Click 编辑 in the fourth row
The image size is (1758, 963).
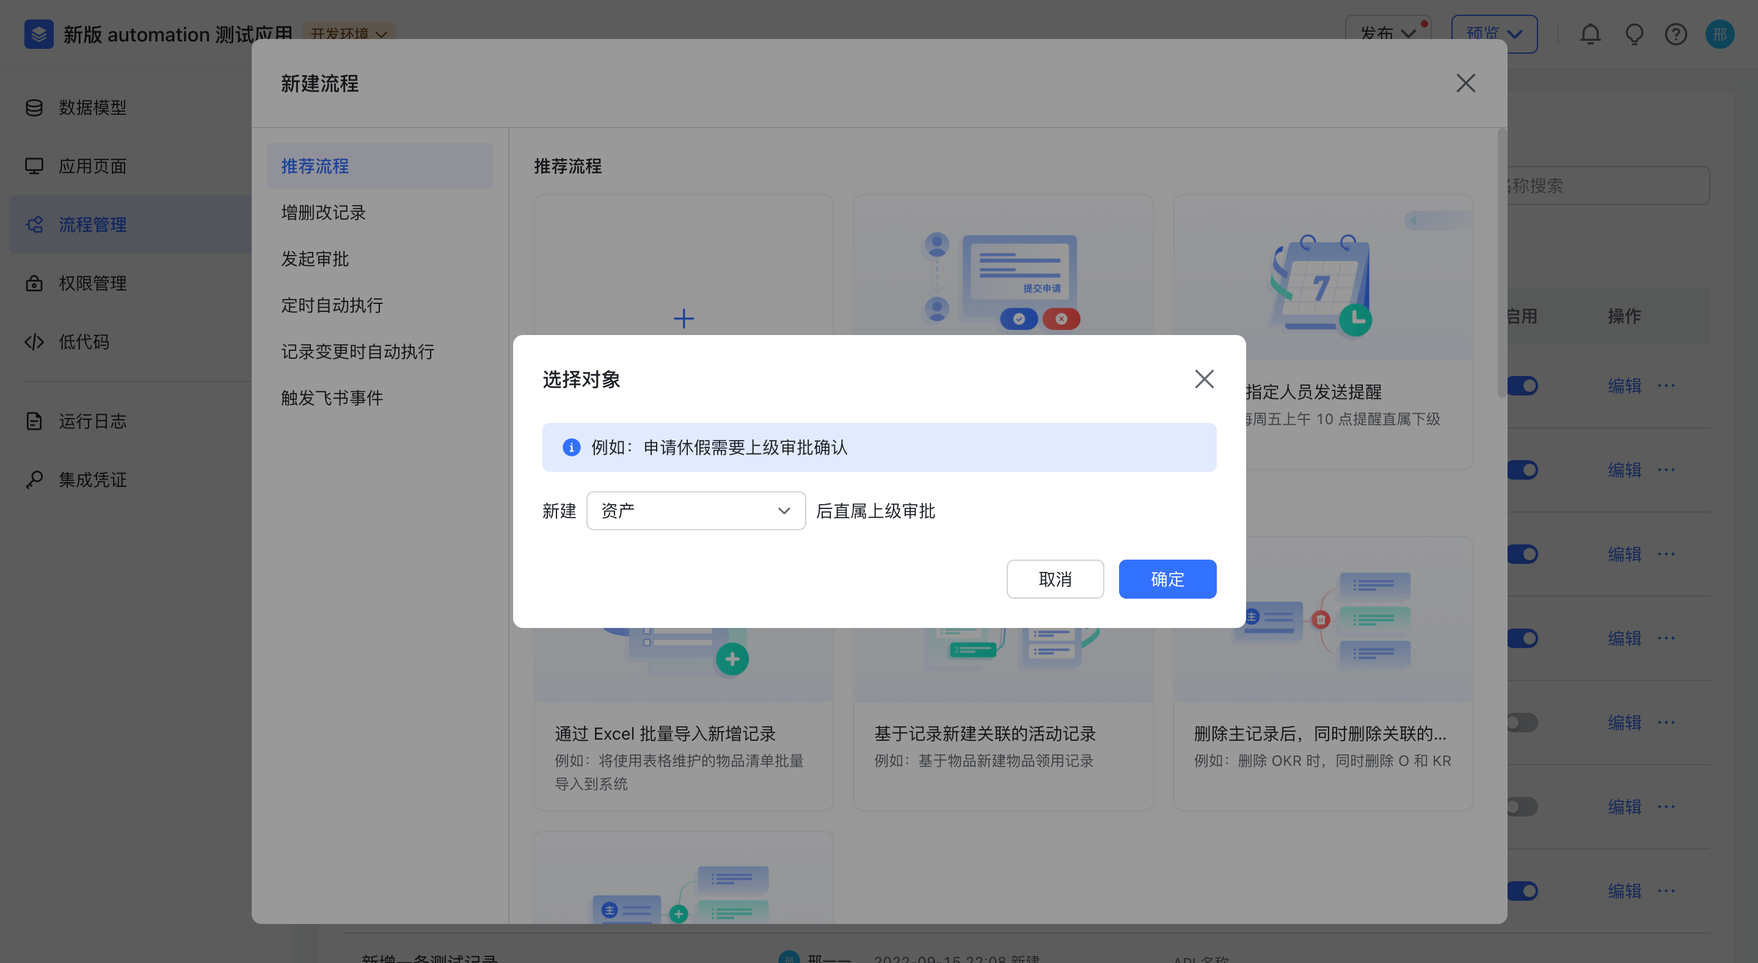(x=1624, y=638)
